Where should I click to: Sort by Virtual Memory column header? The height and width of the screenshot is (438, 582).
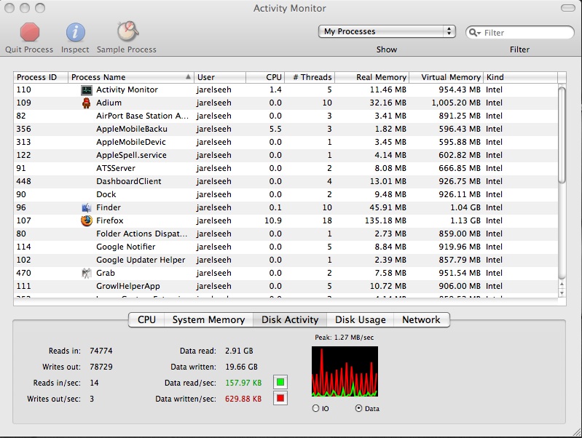click(x=446, y=77)
